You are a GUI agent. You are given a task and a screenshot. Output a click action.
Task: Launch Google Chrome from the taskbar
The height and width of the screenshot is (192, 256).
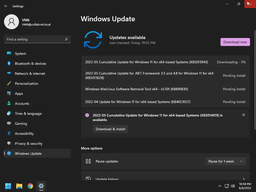coord(30,186)
